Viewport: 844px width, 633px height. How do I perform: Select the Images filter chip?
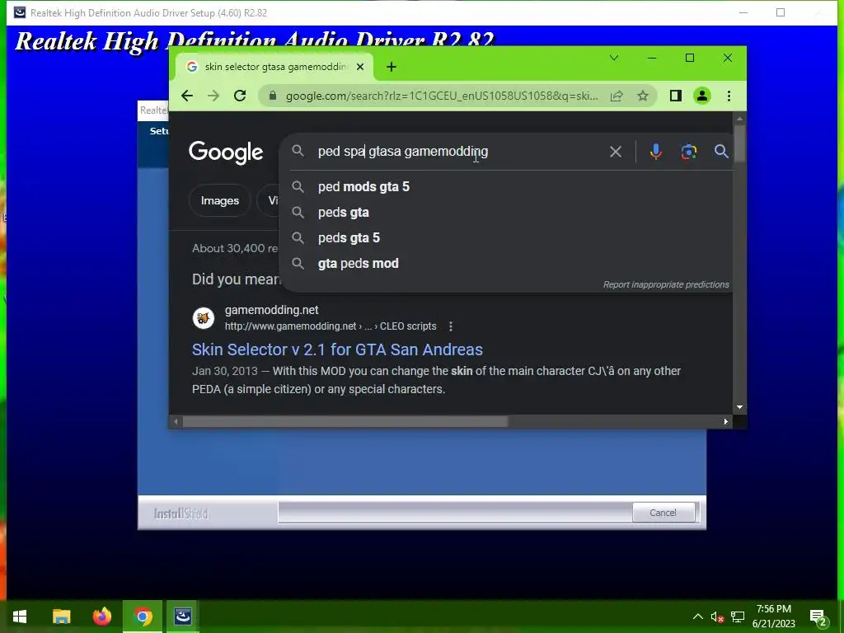219,201
